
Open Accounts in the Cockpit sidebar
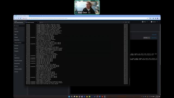(x=16, y=45)
